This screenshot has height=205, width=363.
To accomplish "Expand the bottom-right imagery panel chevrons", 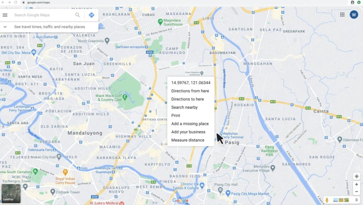I will 357,200.
